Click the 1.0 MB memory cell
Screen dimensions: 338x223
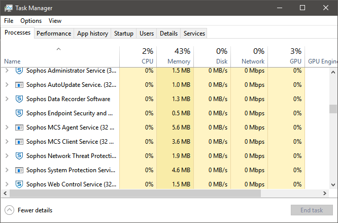(x=175, y=85)
